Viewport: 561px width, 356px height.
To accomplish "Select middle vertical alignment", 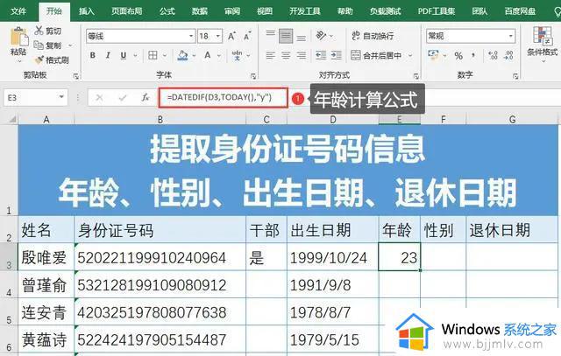I will click(x=286, y=36).
